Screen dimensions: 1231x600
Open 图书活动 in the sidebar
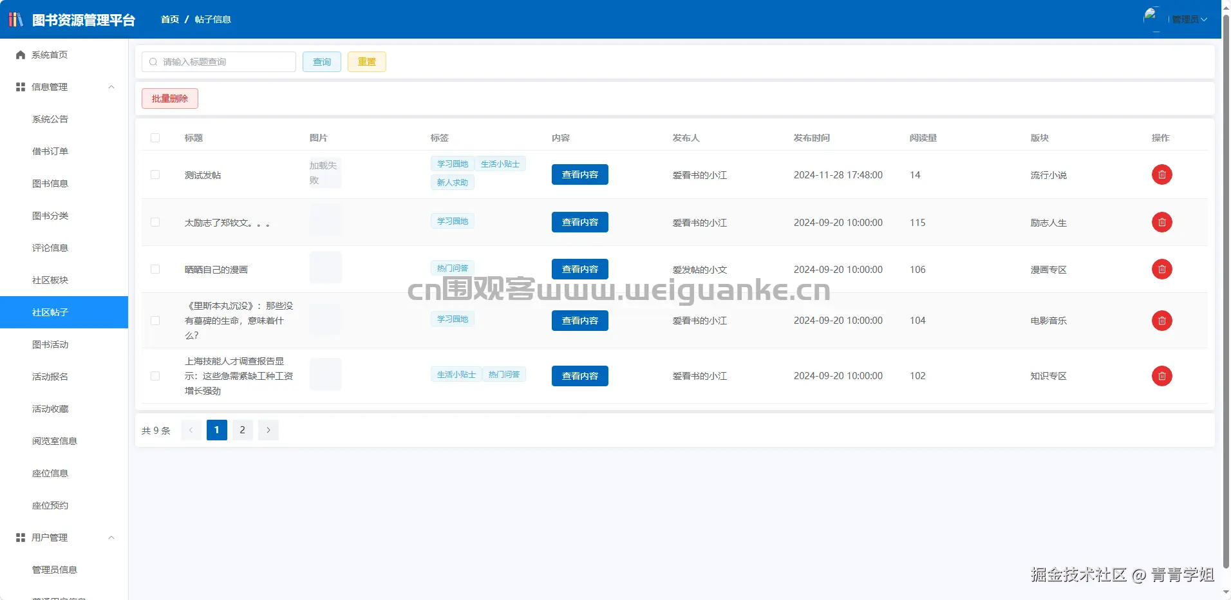(64, 344)
